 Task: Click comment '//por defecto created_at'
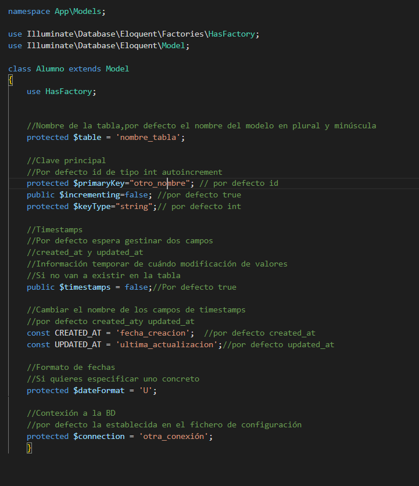point(260,333)
